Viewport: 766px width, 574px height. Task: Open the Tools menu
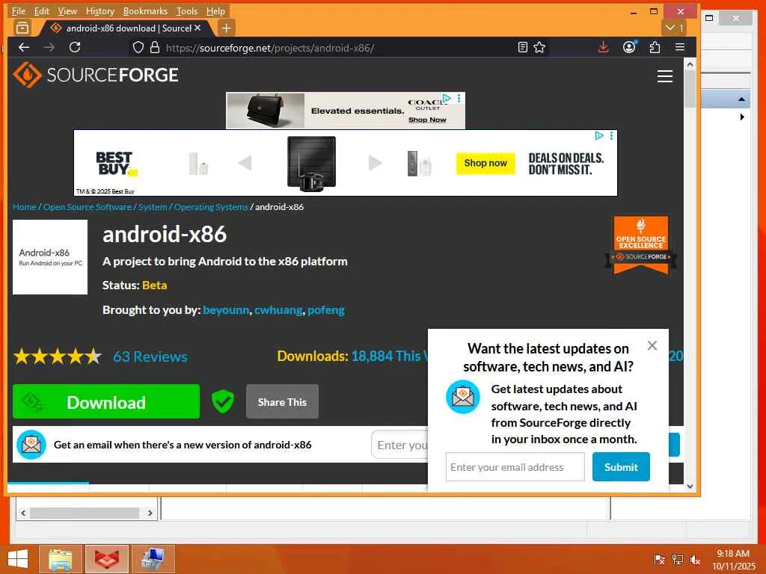click(x=186, y=10)
